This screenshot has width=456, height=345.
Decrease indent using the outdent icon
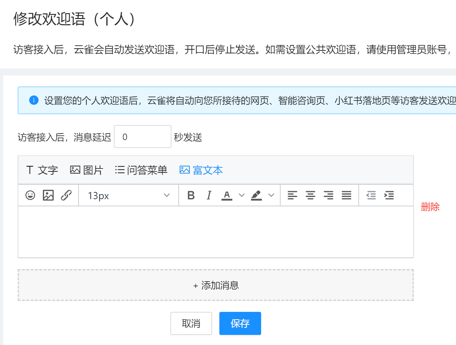point(371,195)
